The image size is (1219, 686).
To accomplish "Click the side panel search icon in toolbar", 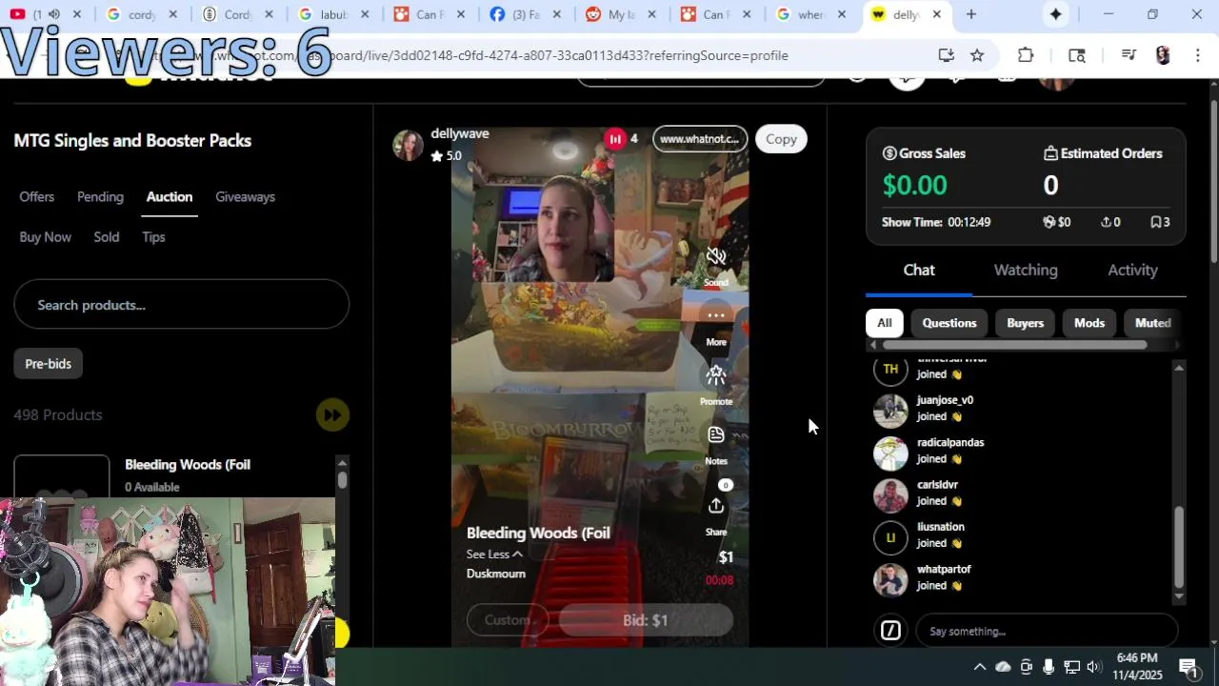I will pos(1077,55).
